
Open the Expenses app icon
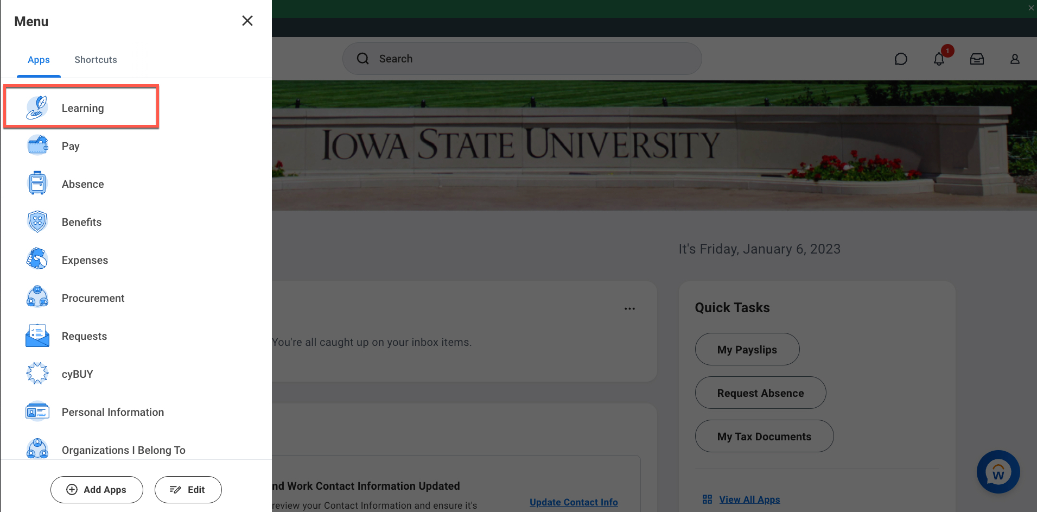pyautogui.click(x=37, y=260)
